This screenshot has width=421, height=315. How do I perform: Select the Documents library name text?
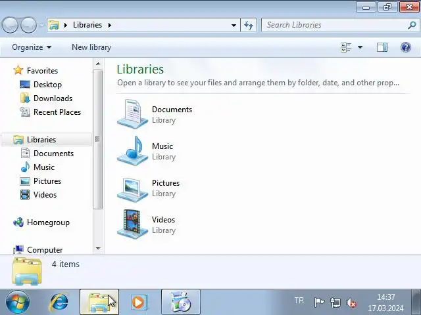172,110
